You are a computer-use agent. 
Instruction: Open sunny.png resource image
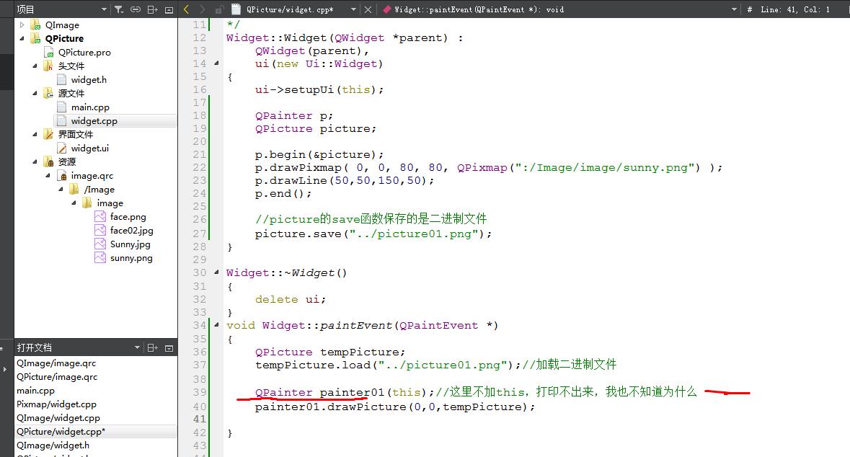coord(131,258)
